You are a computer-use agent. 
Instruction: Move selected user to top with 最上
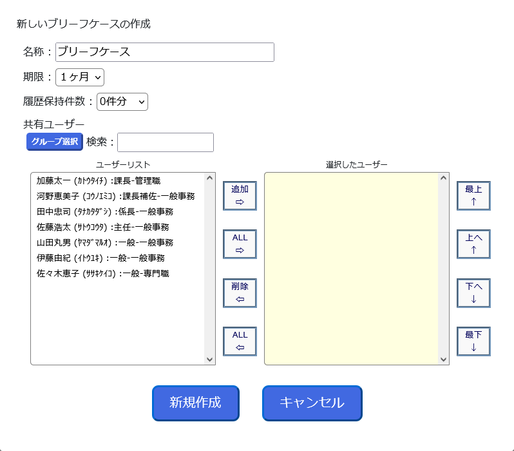click(x=473, y=195)
